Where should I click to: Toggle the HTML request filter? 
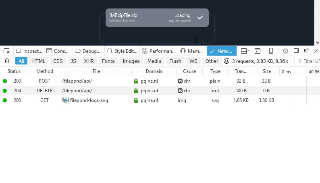[39, 61]
